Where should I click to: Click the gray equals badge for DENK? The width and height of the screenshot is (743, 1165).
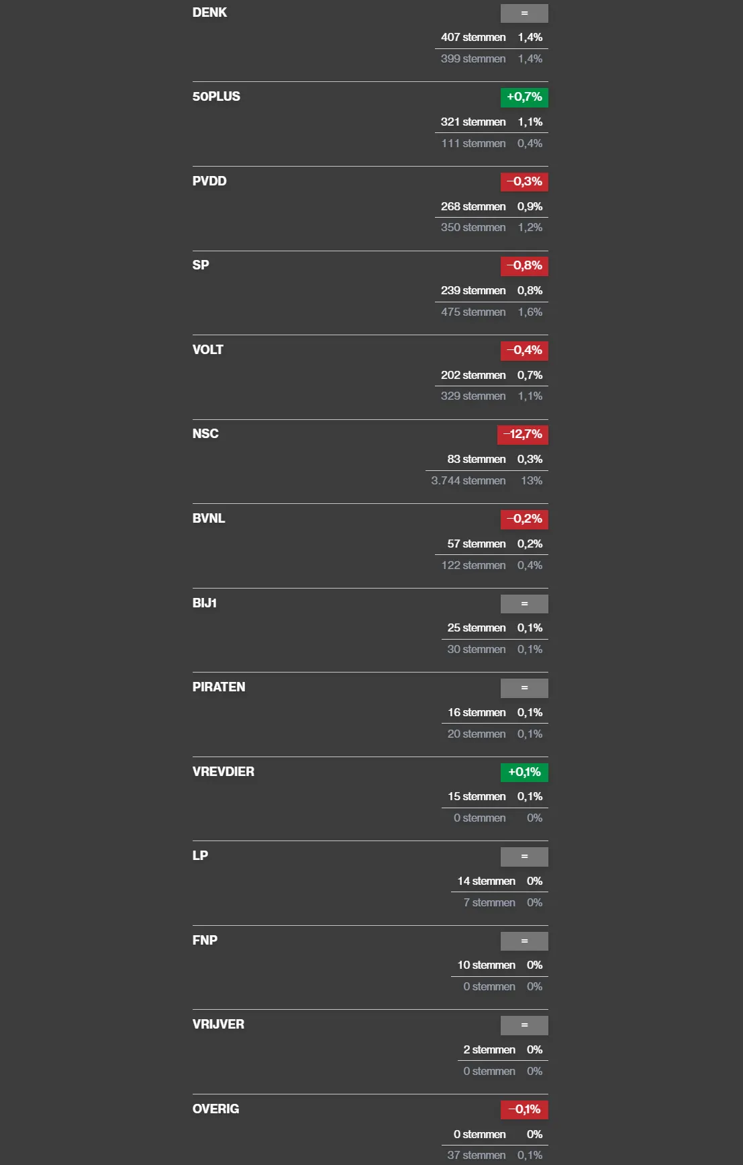524,13
